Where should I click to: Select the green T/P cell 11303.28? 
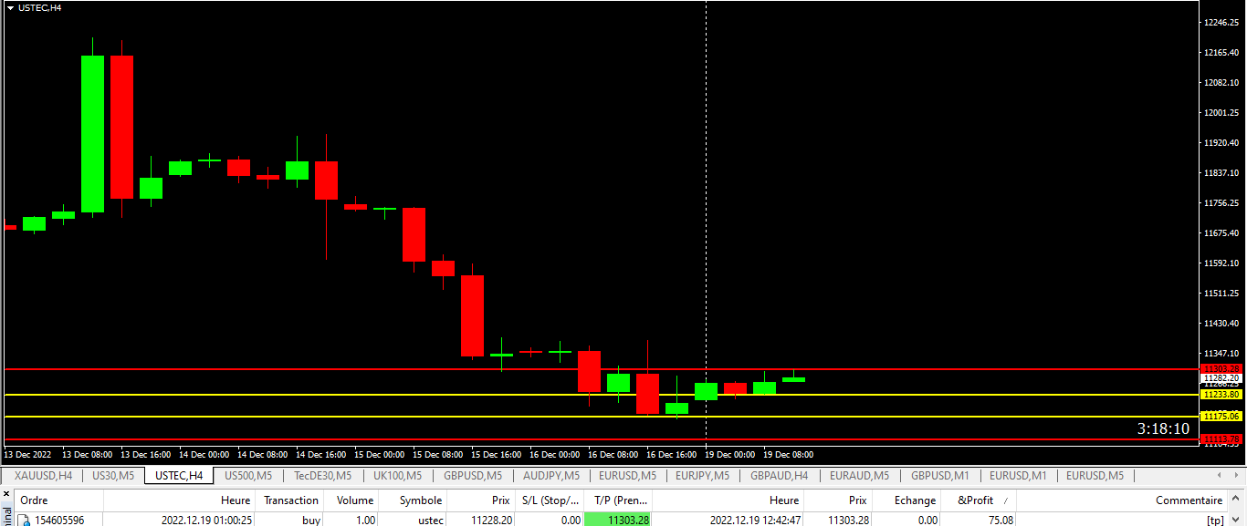(617, 521)
